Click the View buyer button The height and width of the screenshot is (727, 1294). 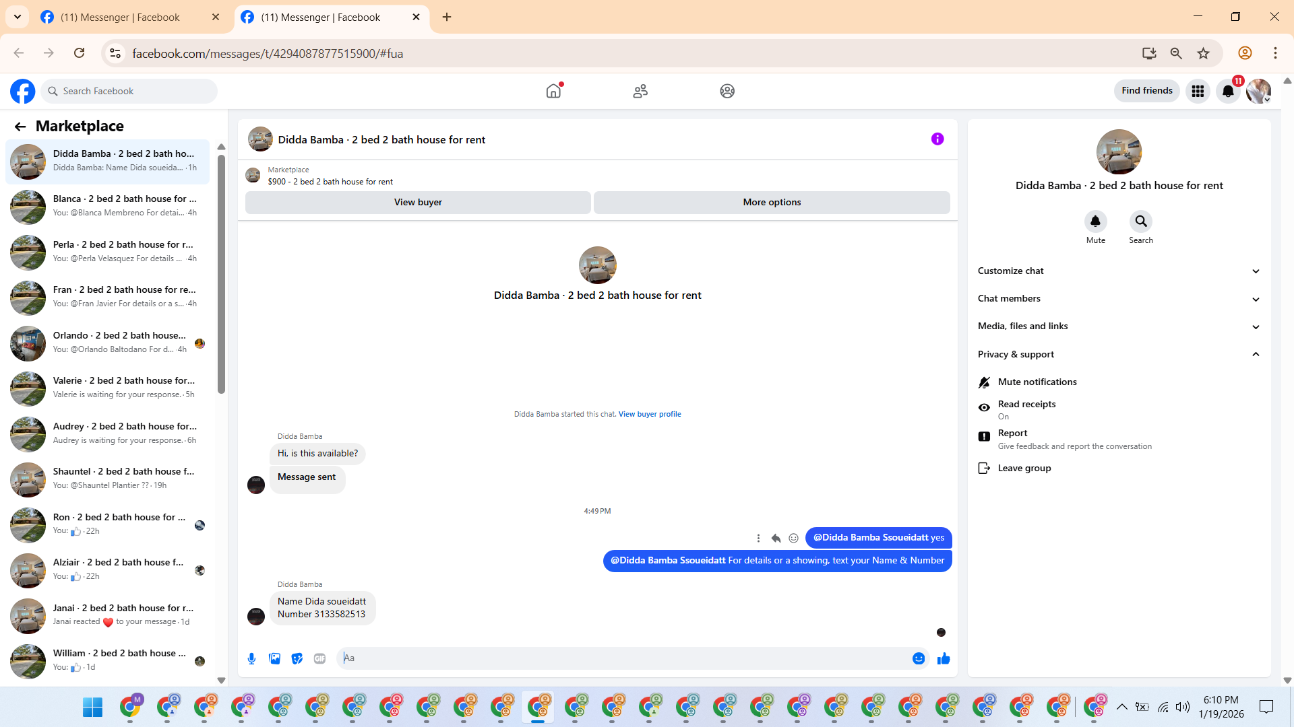418,202
